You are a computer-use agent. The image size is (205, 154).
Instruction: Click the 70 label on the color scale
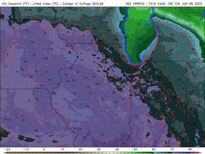point(172,149)
